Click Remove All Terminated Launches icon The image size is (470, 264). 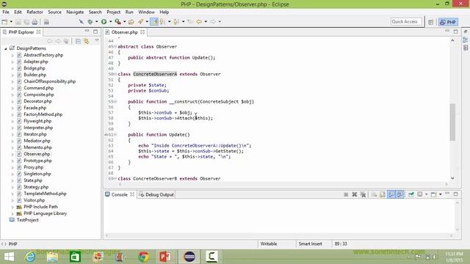click(x=363, y=194)
